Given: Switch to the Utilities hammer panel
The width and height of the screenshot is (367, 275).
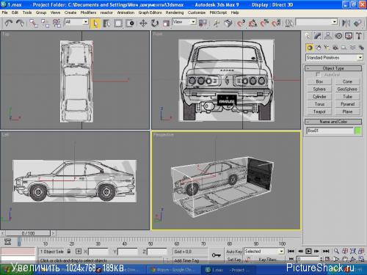Looking at the screenshot, I should (359, 36).
